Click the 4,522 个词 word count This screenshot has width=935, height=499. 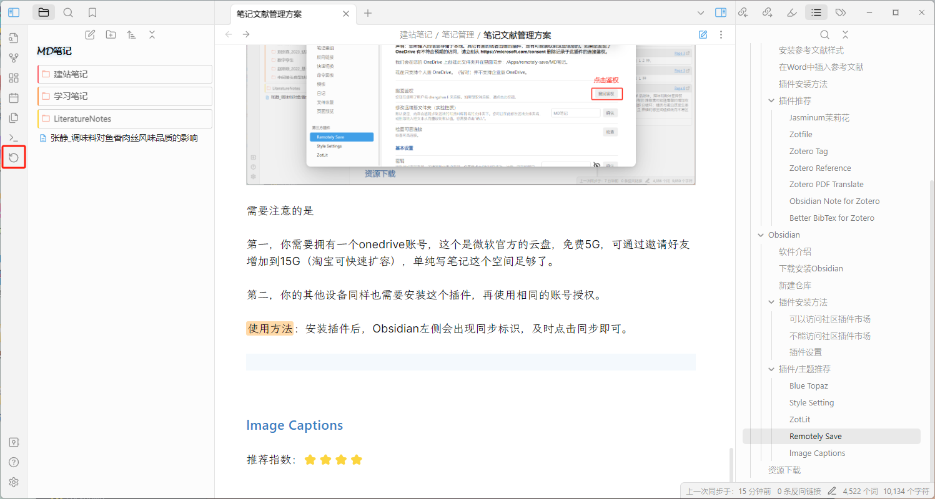[860, 492]
